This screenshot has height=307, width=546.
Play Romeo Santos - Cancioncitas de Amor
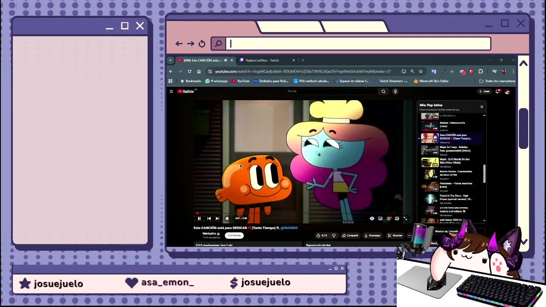click(451, 174)
